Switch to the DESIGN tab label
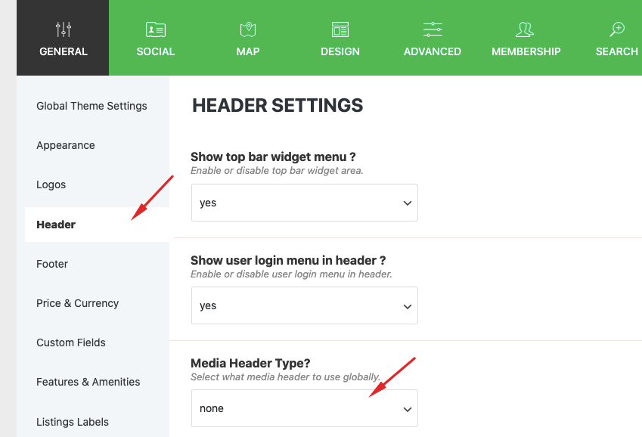 pyautogui.click(x=340, y=51)
